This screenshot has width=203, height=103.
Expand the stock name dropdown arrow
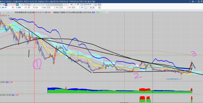19,4
